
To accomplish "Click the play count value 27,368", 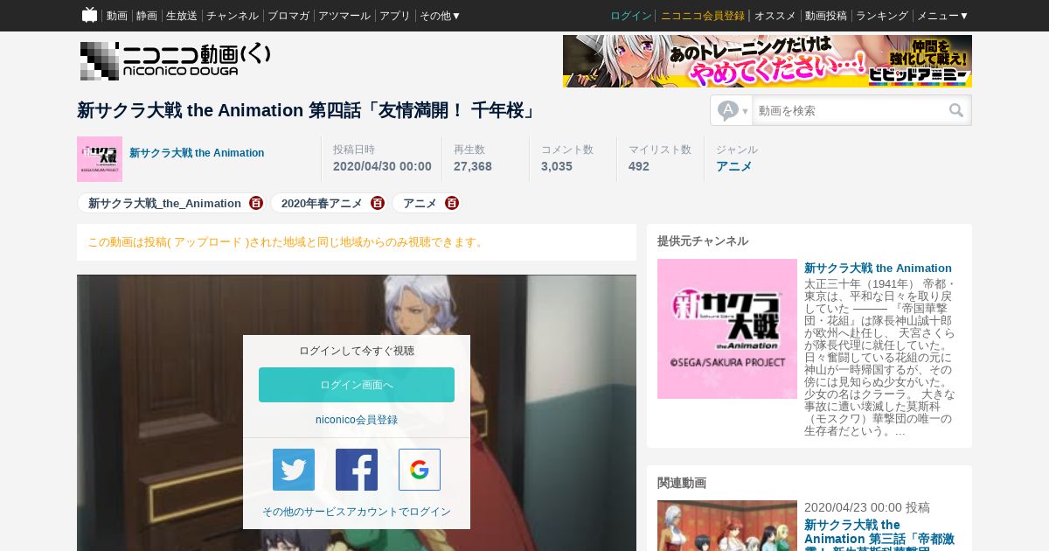I will click(x=473, y=166).
